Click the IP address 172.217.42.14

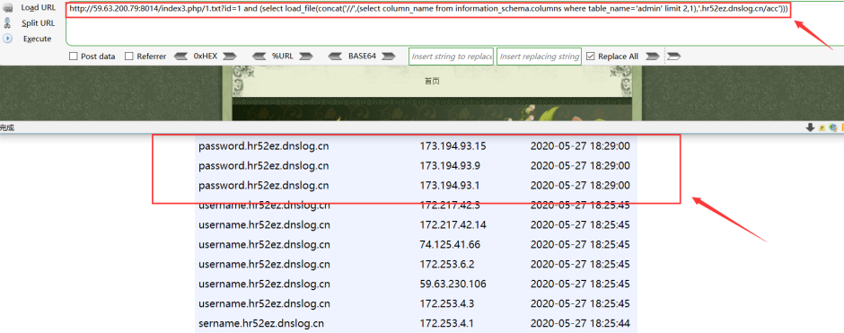(x=453, y=225)
